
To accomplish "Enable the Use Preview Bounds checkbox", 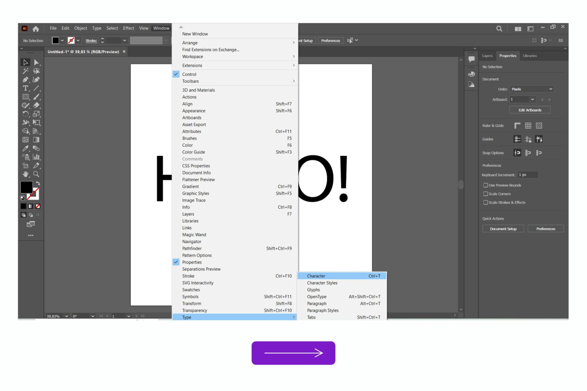I will pyautogui.click(x=486, y=185).
